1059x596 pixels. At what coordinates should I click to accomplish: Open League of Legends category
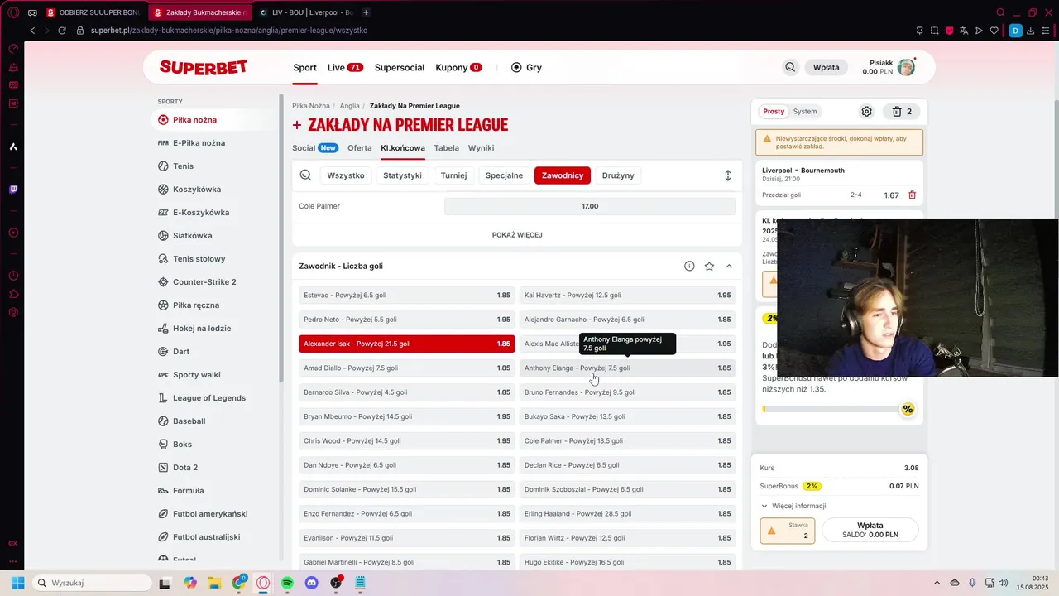pyautogui.click(x=208, y=398)
